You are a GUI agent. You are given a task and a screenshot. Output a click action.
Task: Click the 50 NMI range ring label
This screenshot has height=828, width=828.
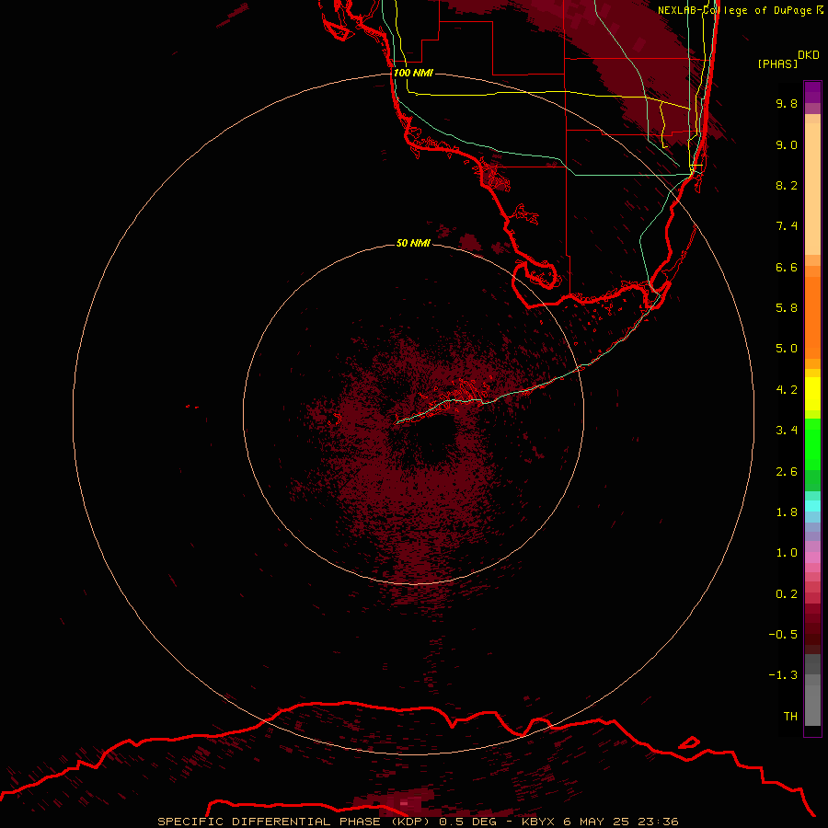pos(413,243)
